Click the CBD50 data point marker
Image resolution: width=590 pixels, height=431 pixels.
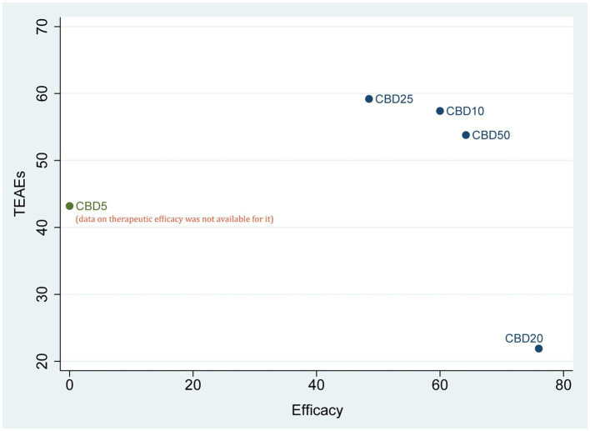click(x=466, y=135)
